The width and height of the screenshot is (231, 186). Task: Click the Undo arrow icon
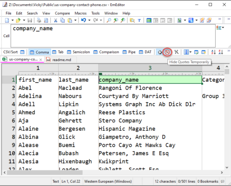(x=84, y=20)
